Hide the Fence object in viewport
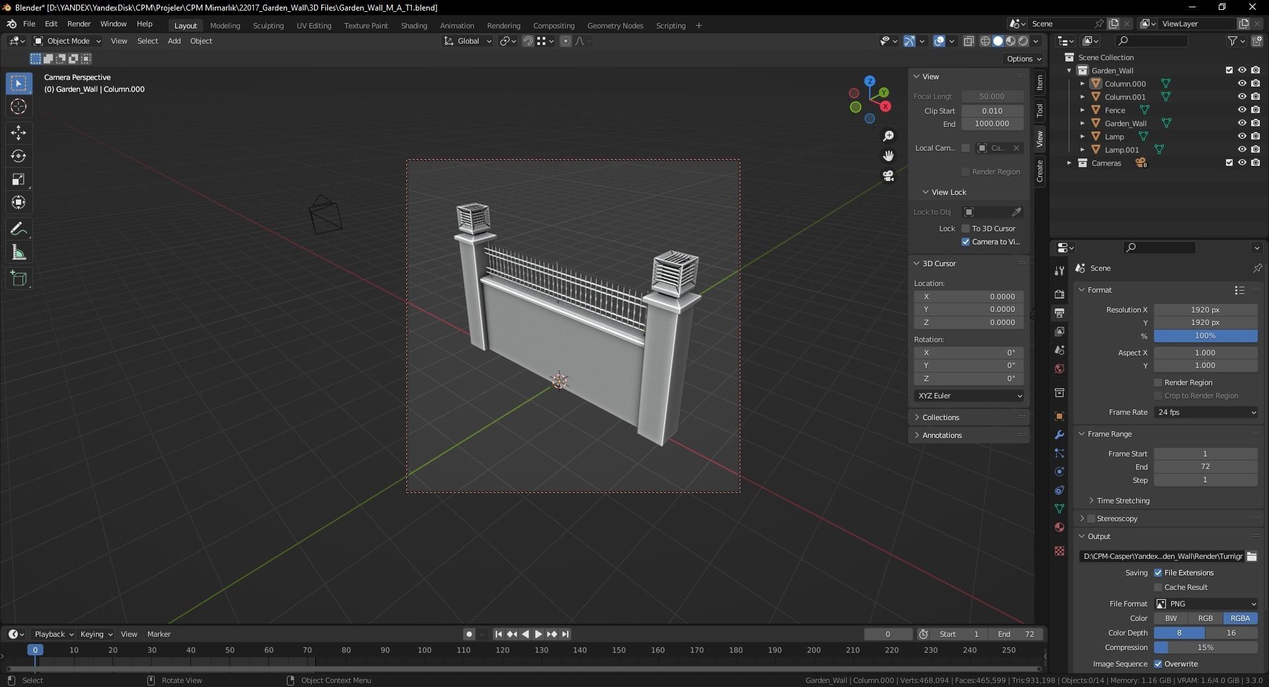This screenshot has width=1269, height=687. point(1242,110)
